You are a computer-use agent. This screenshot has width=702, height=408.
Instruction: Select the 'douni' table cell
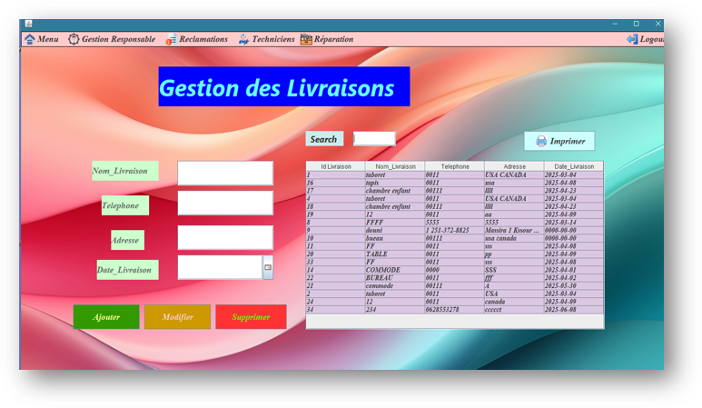[395, 230]
